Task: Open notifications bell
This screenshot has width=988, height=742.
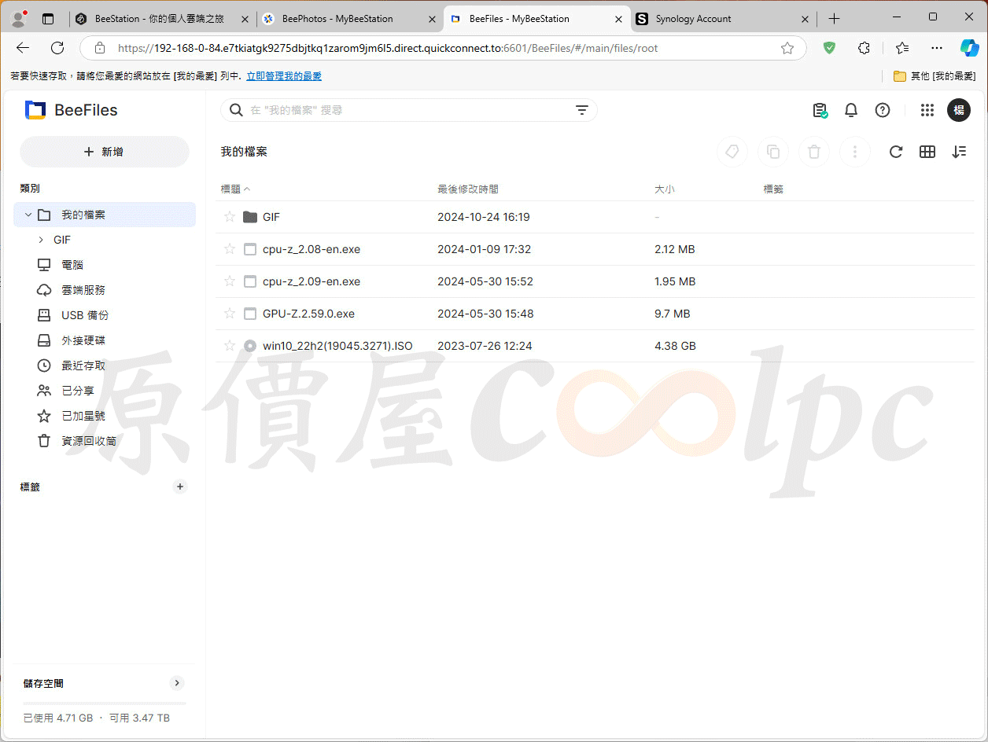Action: (x=851, y=110)
